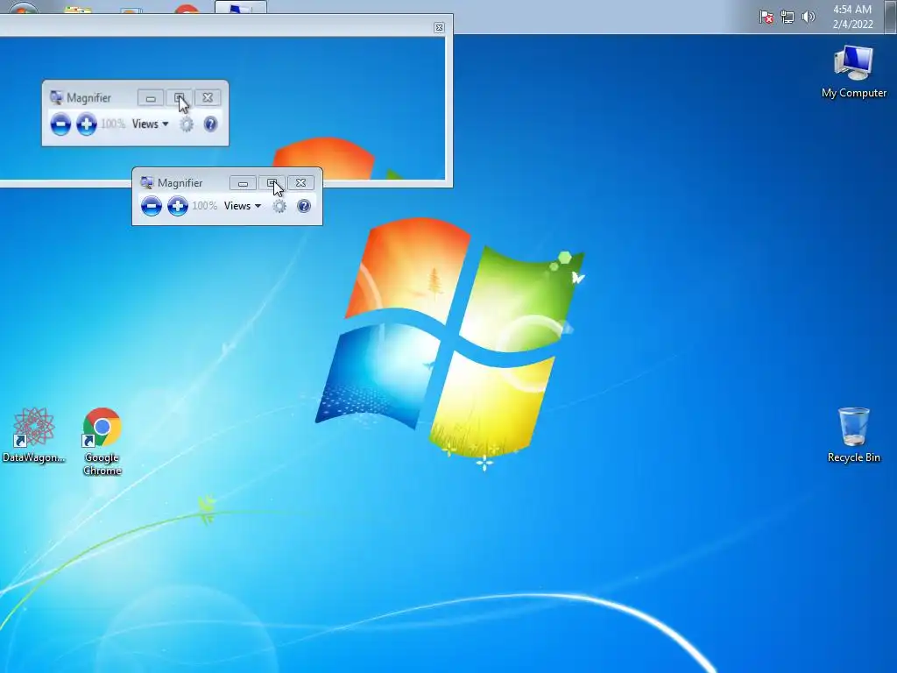The width and height of the screenshot is (897, 673).
Task: Open the network tray icon
Action: (x=788, y=18)
